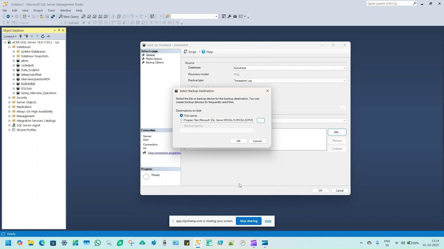Click WhatsApp icon in the taskbar

click(97, 243)
